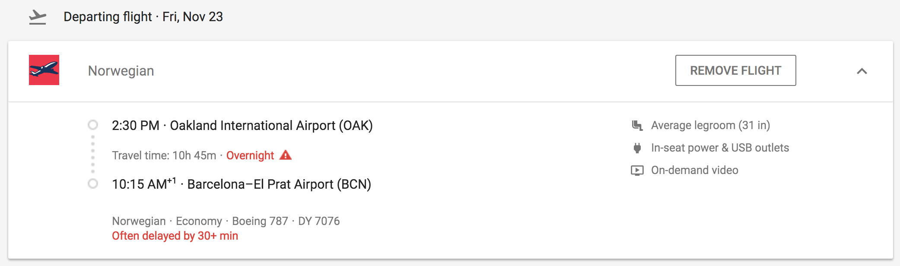The height and width of the screenshot is (266, 900).
Task: Click the red Overnight label
Action: click(250, 155)
